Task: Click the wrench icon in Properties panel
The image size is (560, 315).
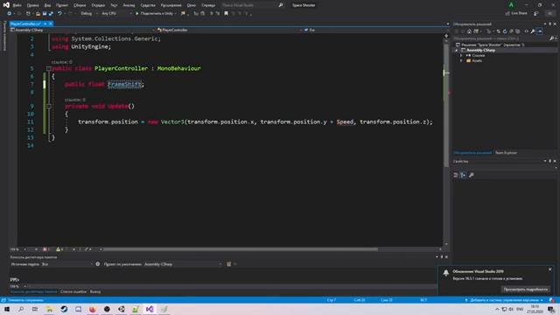Action: (472, 175)
